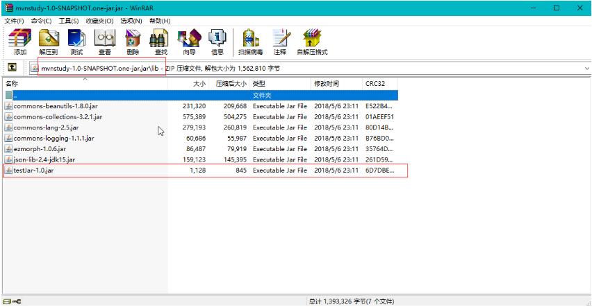Click the status bar total 1,393,326 bytes text
592x307 pixels.
[x=352, y=301]
